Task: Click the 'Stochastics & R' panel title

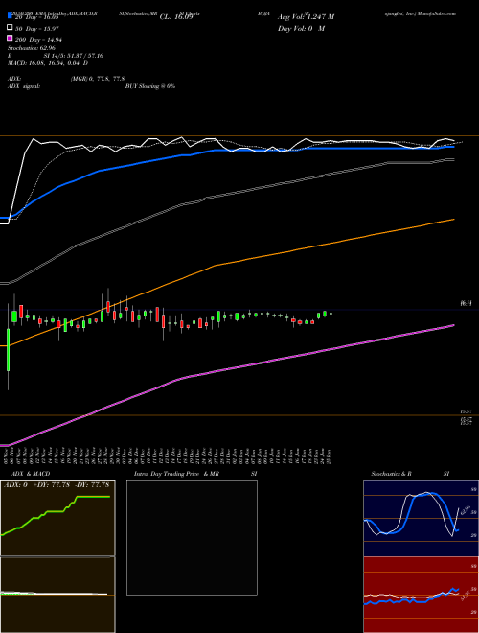Action: (x=392, y=474)
